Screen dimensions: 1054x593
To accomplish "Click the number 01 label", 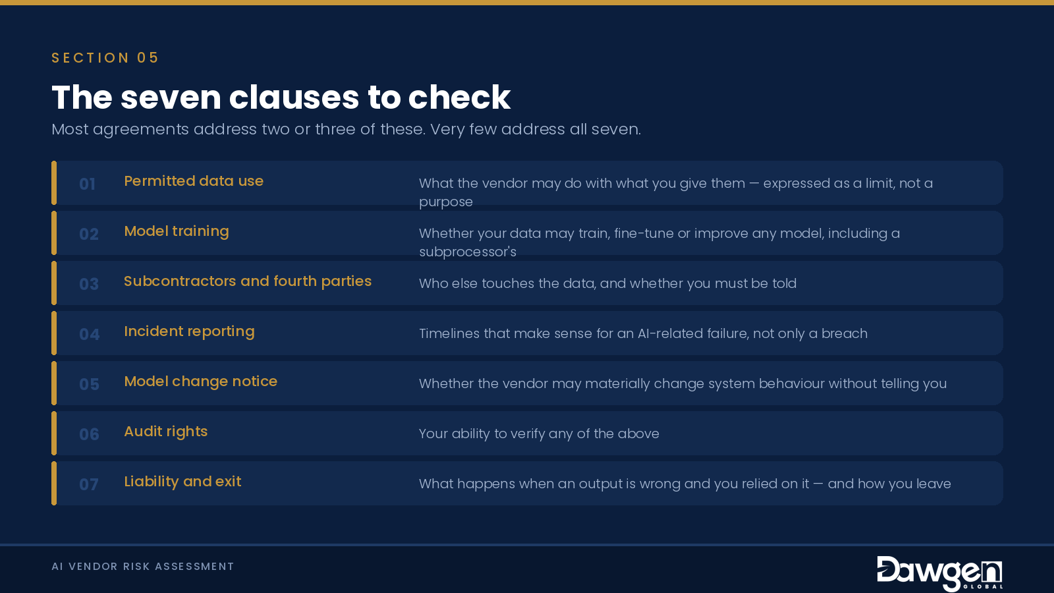I will (x=88, y=184).
